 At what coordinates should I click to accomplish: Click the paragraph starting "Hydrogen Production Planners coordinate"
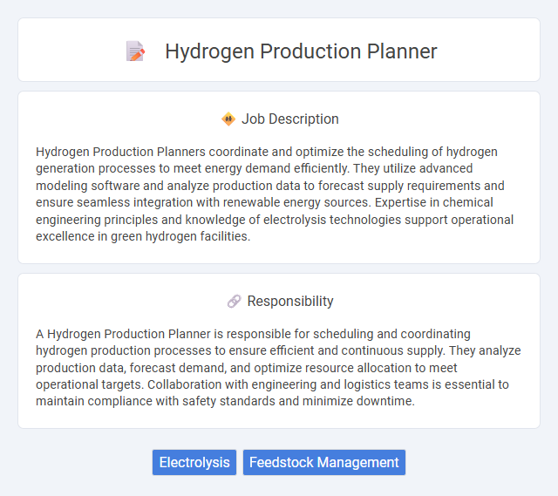pyautogui.click(x=275, y=194)
